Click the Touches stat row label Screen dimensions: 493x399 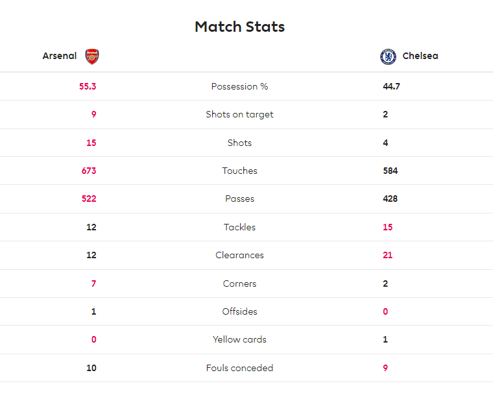239,171
